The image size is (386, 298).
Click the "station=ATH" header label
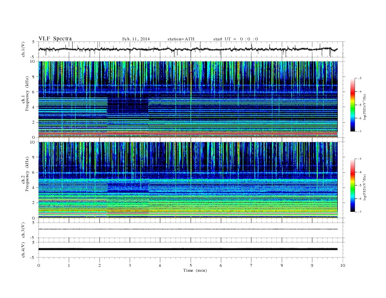(181, 39)
